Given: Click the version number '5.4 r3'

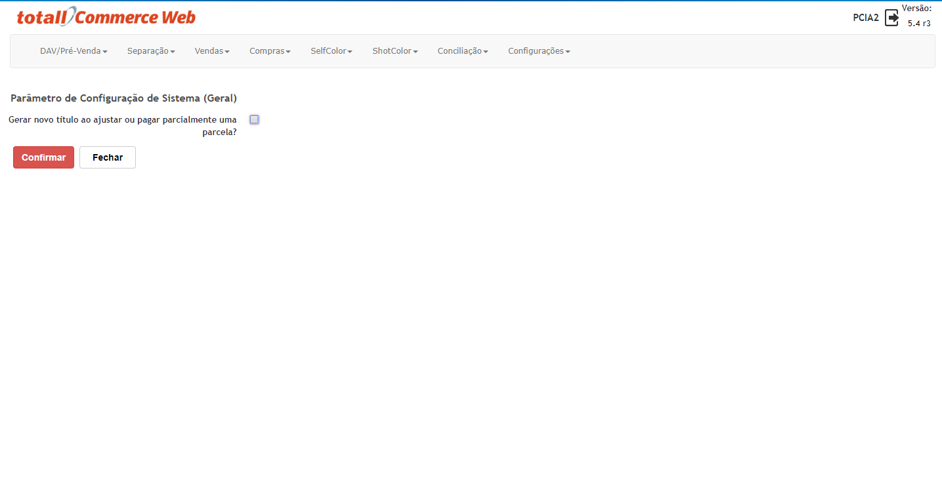Looking at the screenshot, I should pos(919,23).
